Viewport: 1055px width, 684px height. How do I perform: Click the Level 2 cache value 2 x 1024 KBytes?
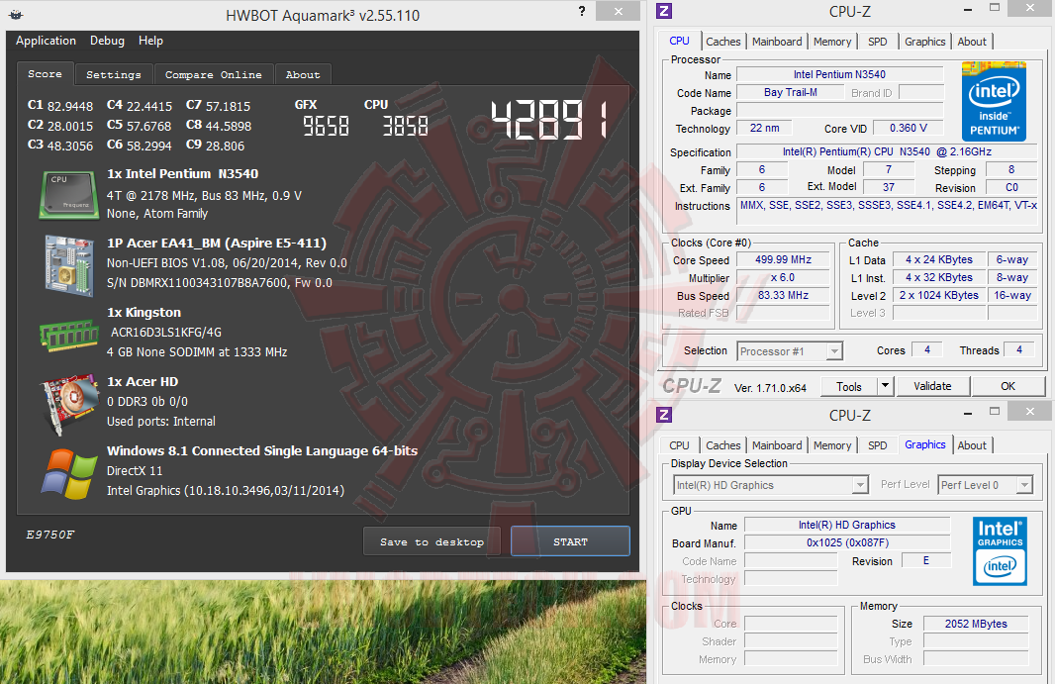click(x=939, y=296)
